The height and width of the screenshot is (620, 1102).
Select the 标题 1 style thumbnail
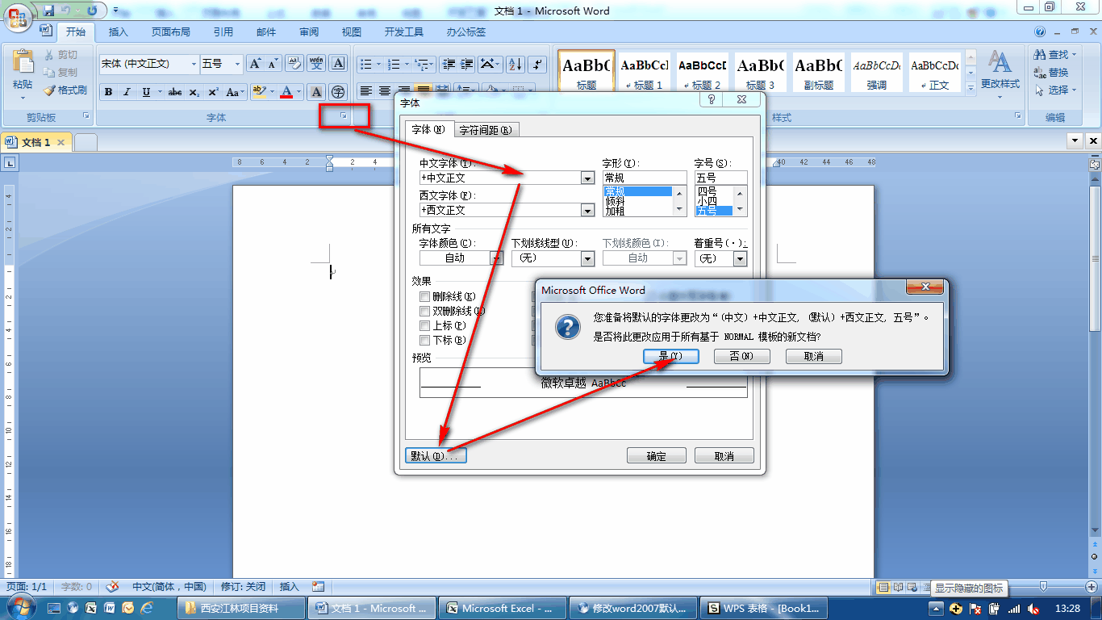pos(643,73)
